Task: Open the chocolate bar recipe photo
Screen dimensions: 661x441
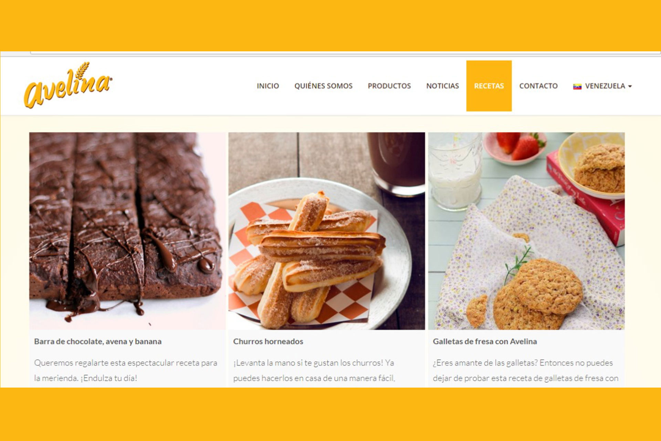Action: point(127,231)
